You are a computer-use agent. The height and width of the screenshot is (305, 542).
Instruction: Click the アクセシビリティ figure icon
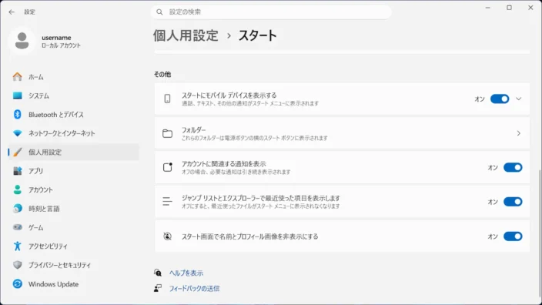coord(17,246)
